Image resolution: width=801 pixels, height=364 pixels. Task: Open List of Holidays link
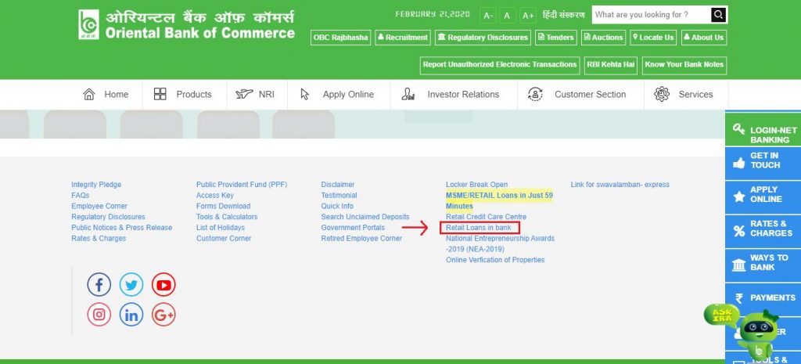point(220,228)
